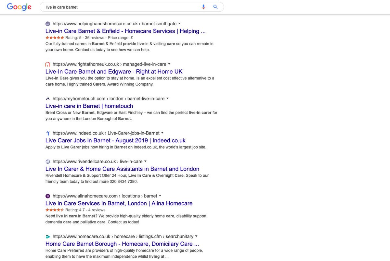Click snippet 'Apply to Live Carer jobs now hiring'
The height and width of the screenshot is (261, 390).
[x=126, y=147]
